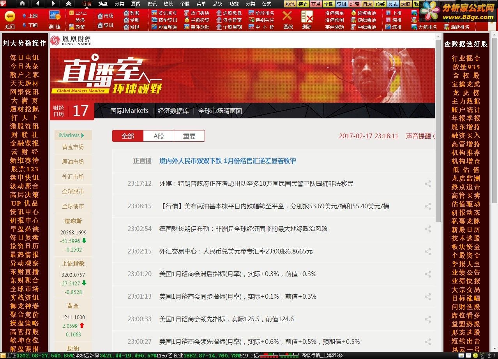
Task: Select the 重要 news filter tab
Action: (x=189, y=136)
